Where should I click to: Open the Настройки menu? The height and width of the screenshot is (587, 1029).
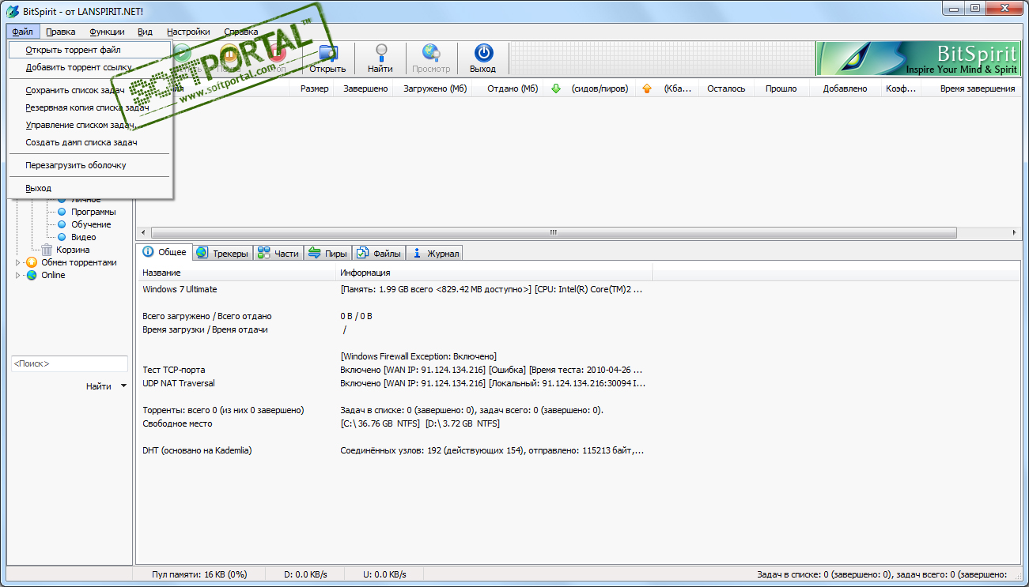pyautogui.click(x=188, y=32)
